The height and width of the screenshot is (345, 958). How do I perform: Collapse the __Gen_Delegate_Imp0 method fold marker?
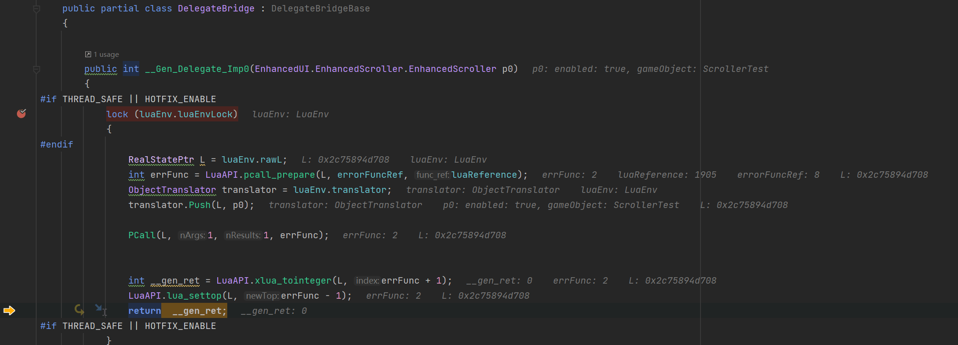(37, 69)
